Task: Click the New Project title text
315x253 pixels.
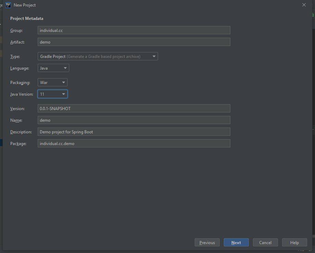Action: [x=25, y=5]
